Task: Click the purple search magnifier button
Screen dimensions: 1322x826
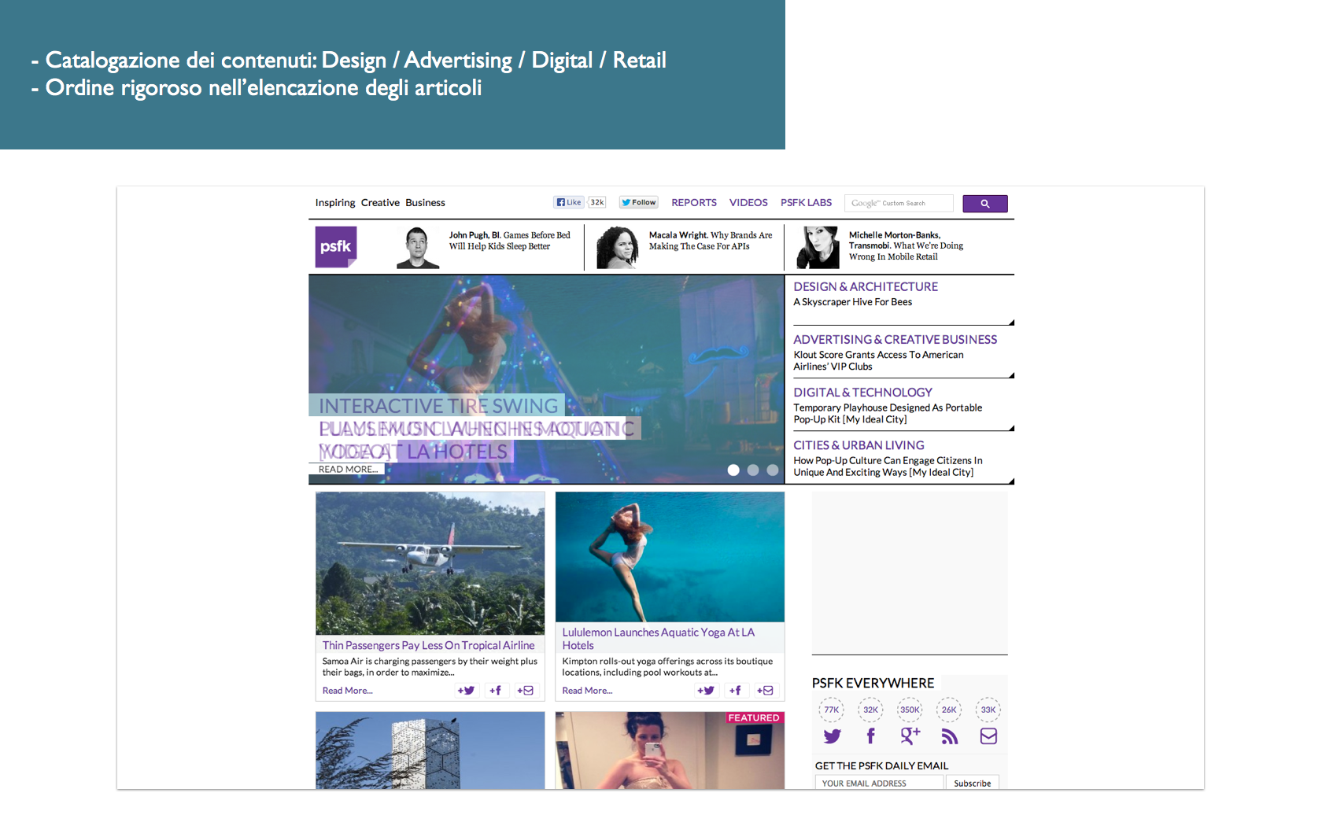Action: click(x=984, y=204)
